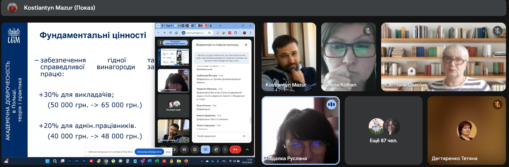Expand the chevron next to leave call
Image resolution: width=509 pixels, height=167 pixels.
[247, 149]
